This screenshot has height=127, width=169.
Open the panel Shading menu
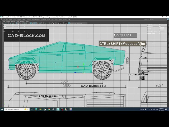pos(8,21)
